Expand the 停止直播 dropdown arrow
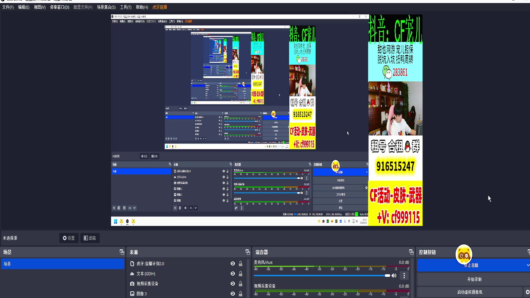 click(x=528, y=265)
